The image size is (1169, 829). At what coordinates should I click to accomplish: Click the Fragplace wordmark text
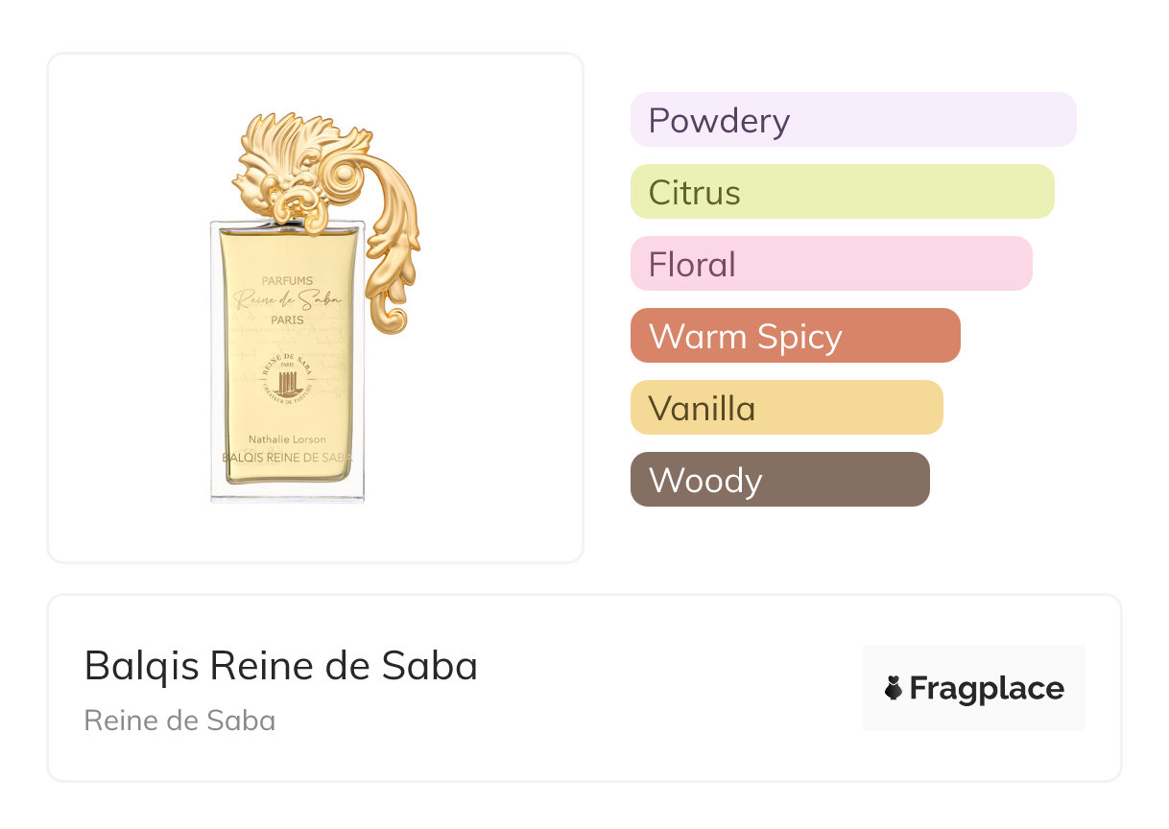(x=987, y=688)
